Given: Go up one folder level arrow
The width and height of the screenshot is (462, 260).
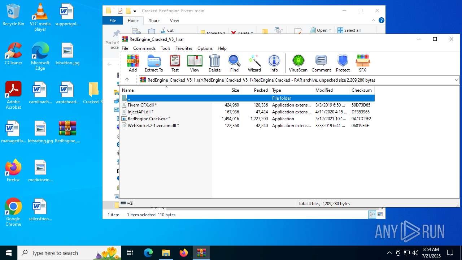Looking at the screenshot, I should click(x=127, y=80).
